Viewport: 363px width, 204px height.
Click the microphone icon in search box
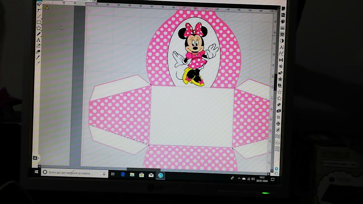coord(104,174)
